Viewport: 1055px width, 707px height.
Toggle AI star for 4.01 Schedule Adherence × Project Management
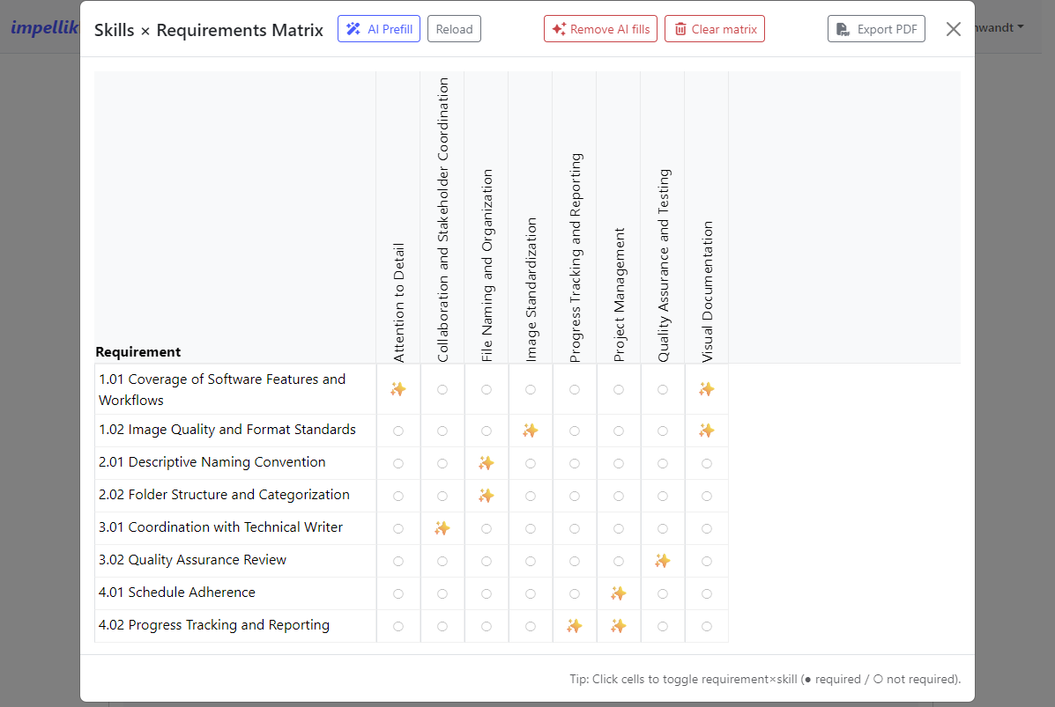[619, 593]
